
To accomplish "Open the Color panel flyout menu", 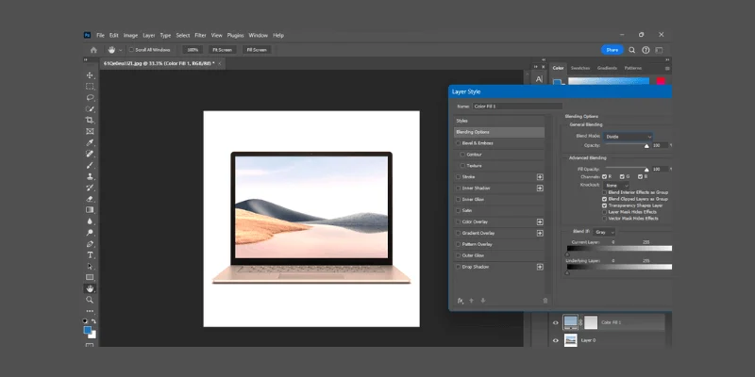I will 667,68.
